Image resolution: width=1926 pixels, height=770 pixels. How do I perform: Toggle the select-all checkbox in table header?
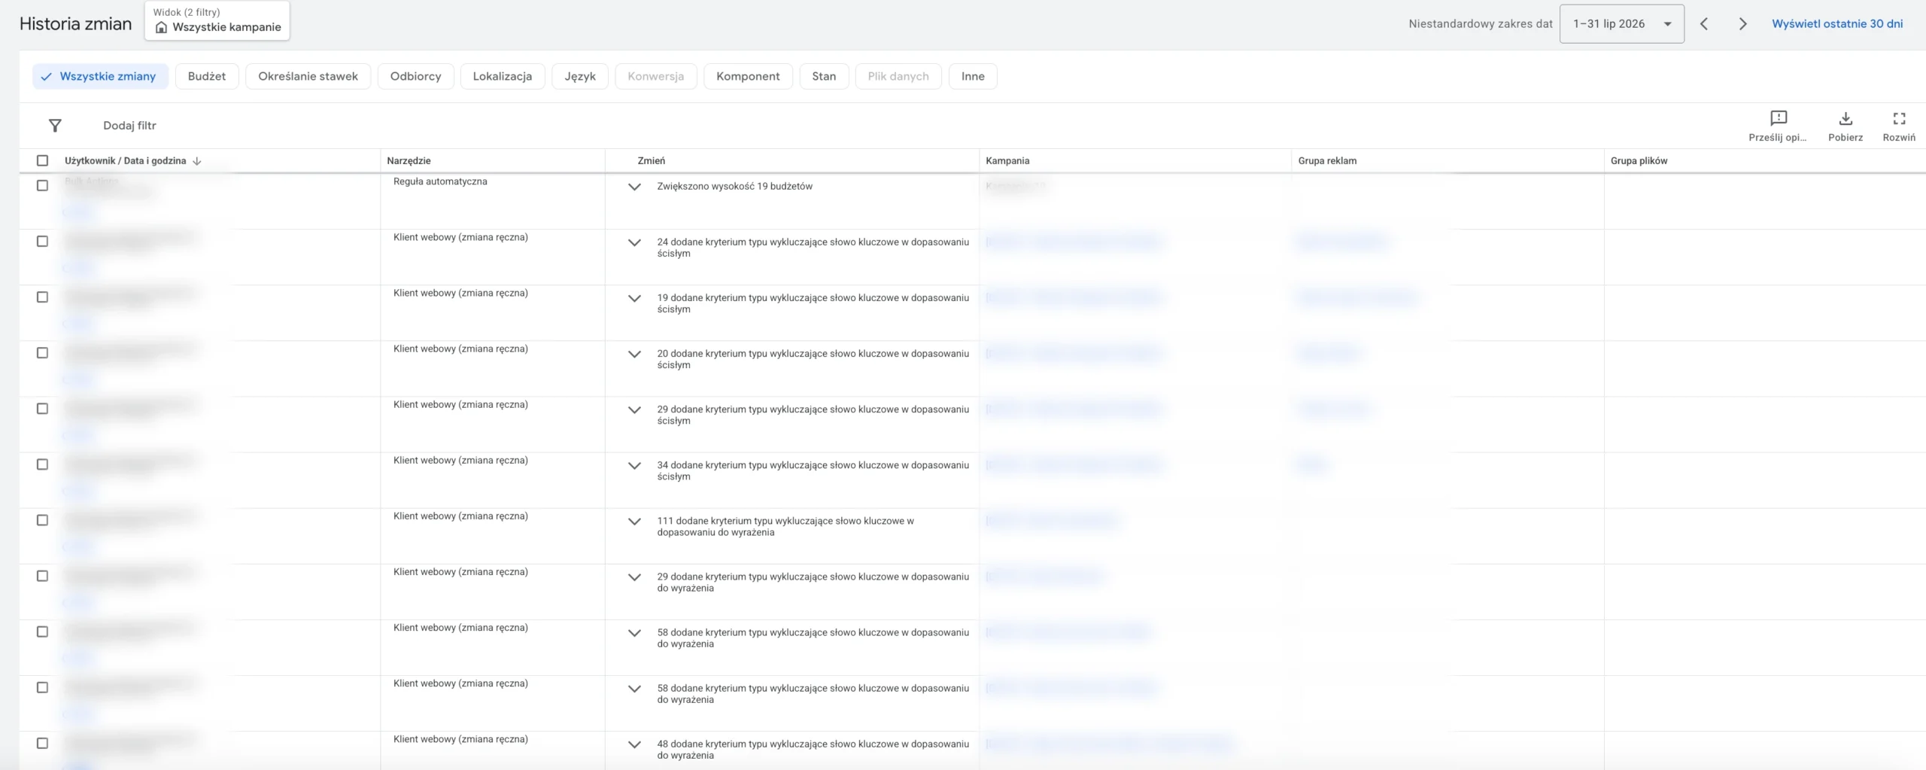(42, 160)
